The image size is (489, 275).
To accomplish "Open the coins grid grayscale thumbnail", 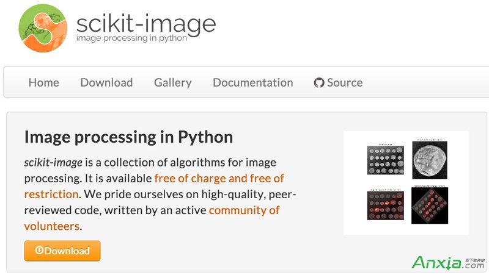I will (x=386, y=160).
